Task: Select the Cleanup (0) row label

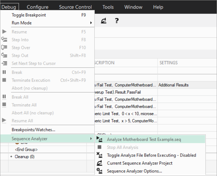Action: [x=25, y=157]
